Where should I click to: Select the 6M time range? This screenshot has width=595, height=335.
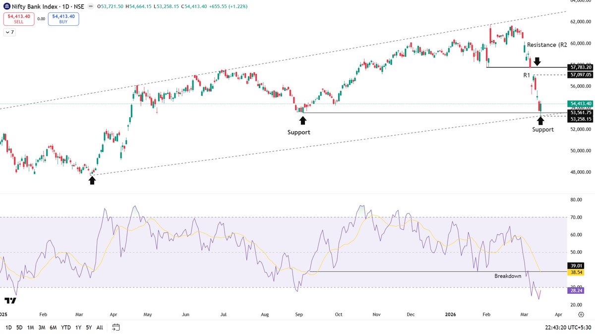(x=54, y=328)
